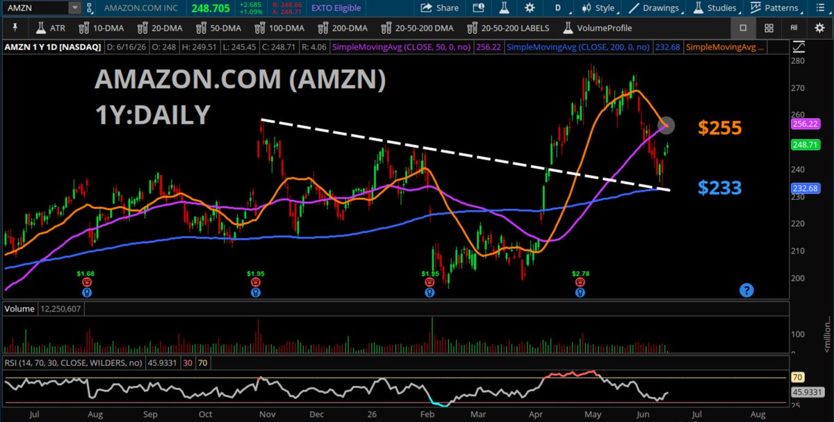Open the symbol dropdown arrow next to AMZN
This screenshot has height=422, width=834.
click(x=74, y=8)
